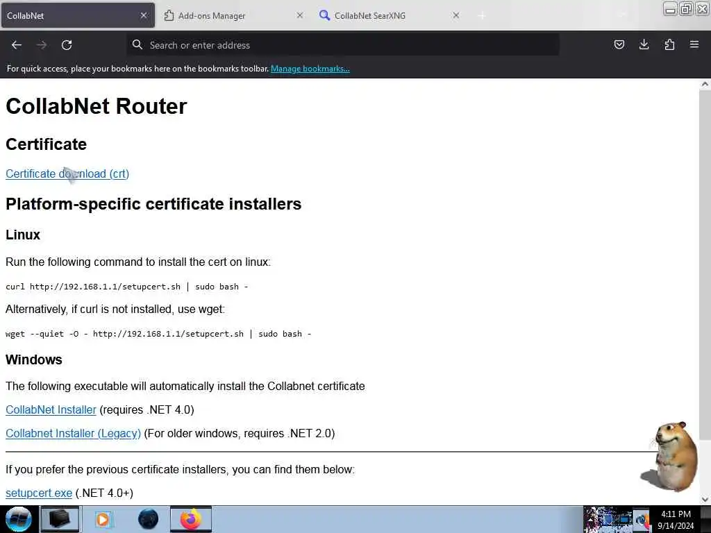Open the Pocket save icon
711x533 pixels.
pos(619,44)
